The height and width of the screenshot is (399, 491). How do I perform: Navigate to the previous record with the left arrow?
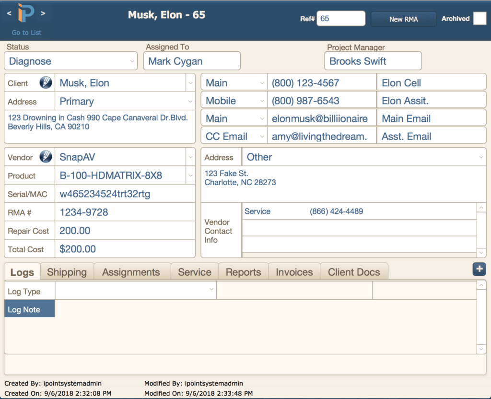point(8,14)
